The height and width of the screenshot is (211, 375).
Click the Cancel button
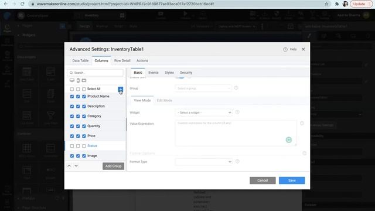262,181
